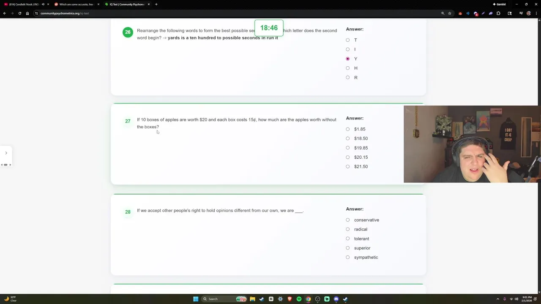Select answer R for question 26

tap(348, 77)
